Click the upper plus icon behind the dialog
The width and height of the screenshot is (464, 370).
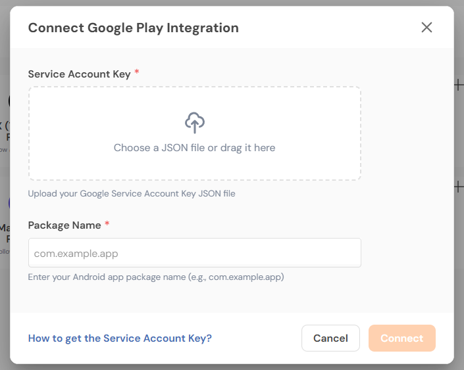pyautogui.click(x=459, y=85)
